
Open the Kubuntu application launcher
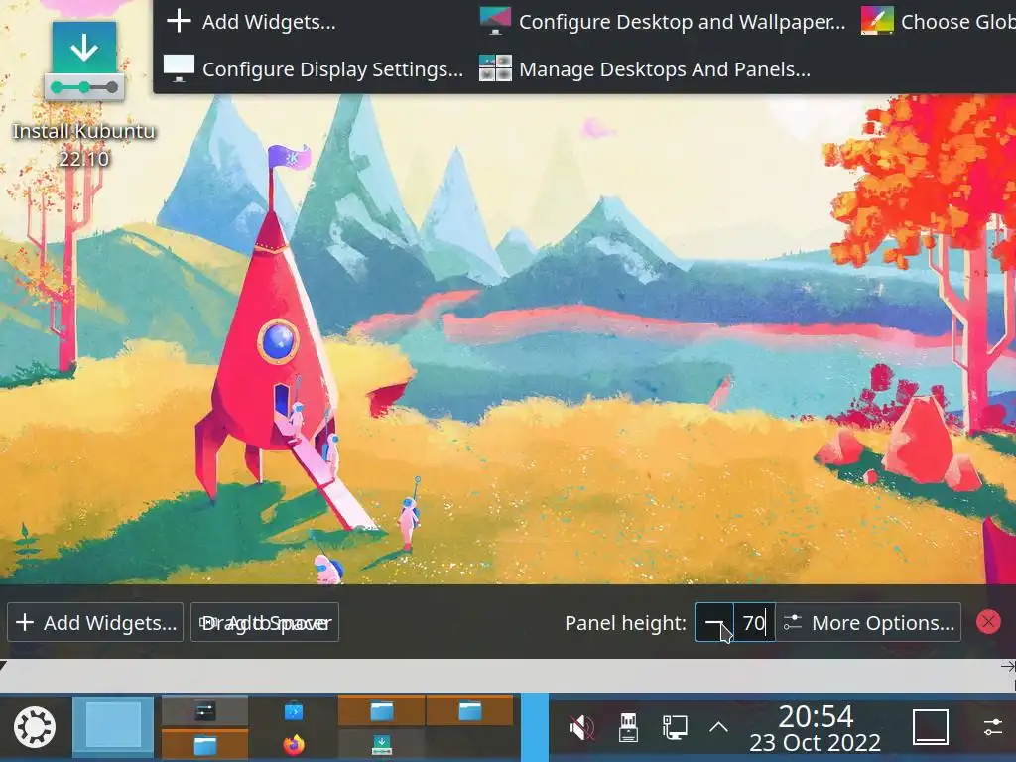[35, 727]
